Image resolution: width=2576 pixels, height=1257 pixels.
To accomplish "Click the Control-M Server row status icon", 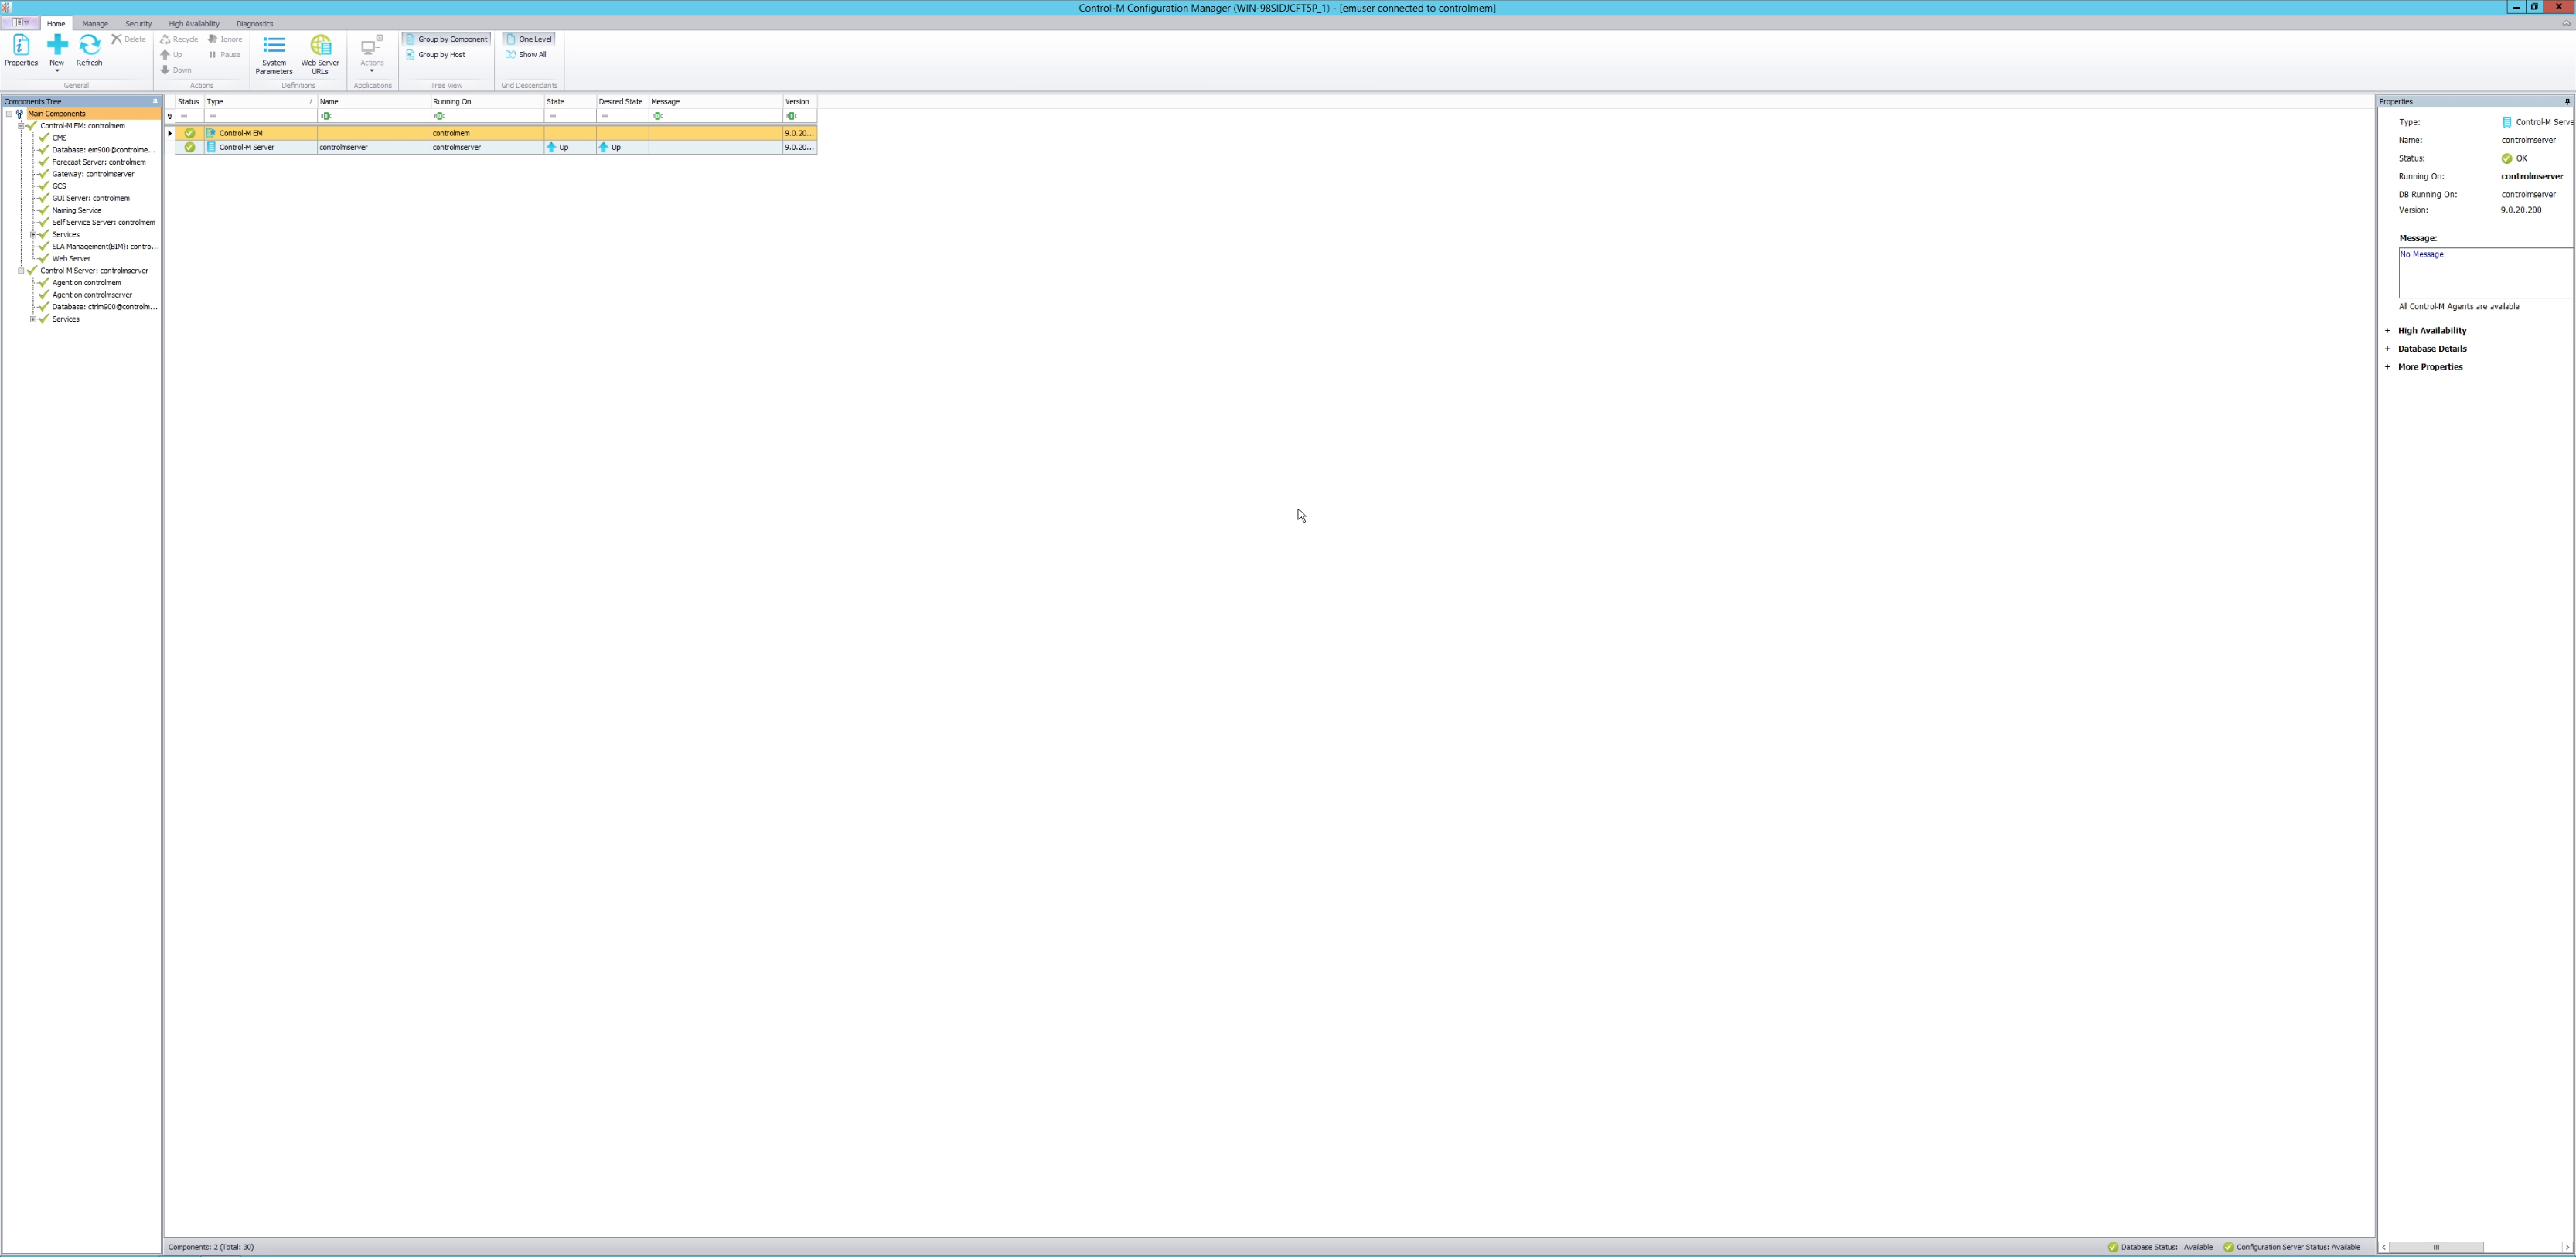I will click(x=189, y=147).
